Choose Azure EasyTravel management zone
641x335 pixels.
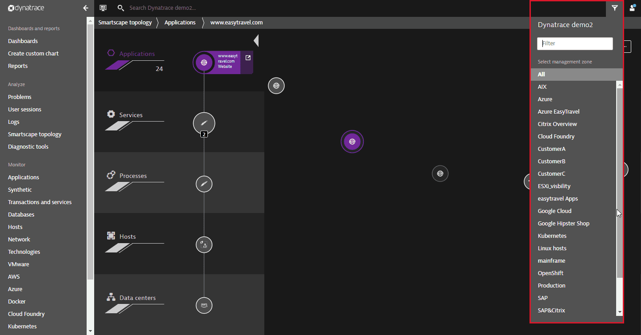558,112
